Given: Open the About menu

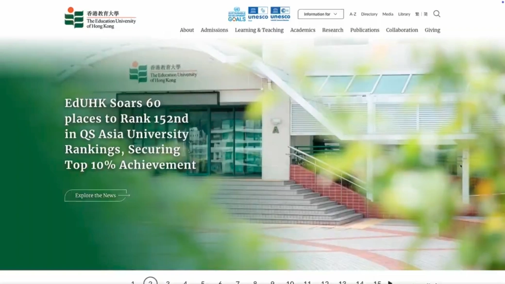Looking at the screenshot, I should tap(187, 30).
